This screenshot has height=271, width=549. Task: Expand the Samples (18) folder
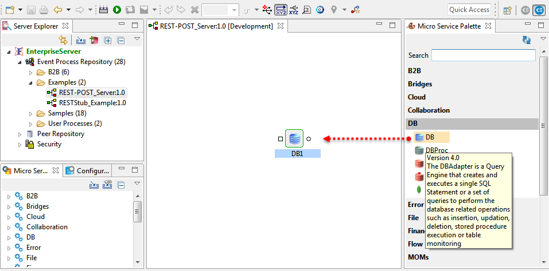tap(32, 113)
